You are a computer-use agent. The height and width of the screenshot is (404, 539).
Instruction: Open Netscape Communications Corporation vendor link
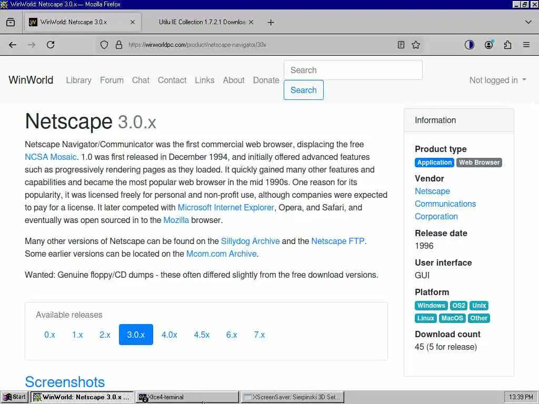(445, 204)
